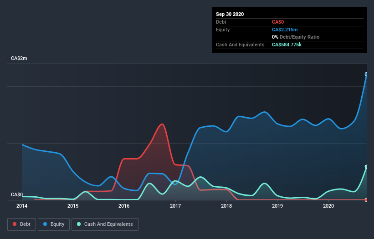Click Cash And Equivalents label in tooltip
The width and height of the screenshot is (374, 239).
coord(240,45)
